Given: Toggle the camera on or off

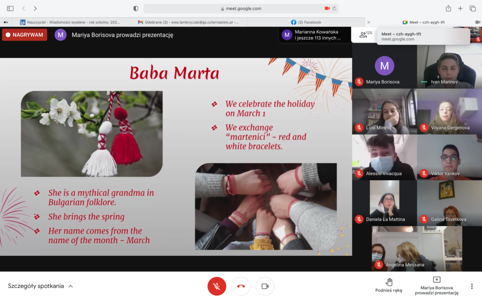Looking at the screenshot, I should [265, 286].
